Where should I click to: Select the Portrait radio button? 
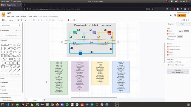pos(169,65)
